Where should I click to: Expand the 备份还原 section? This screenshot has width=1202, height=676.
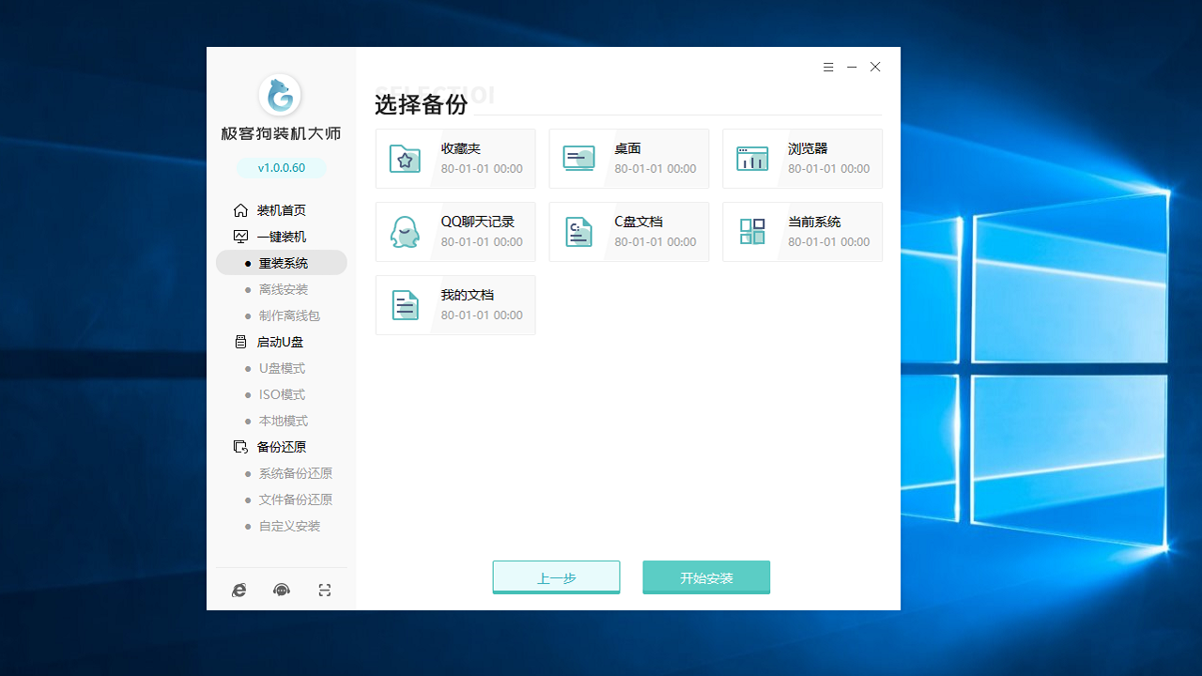tap(284, 446)
